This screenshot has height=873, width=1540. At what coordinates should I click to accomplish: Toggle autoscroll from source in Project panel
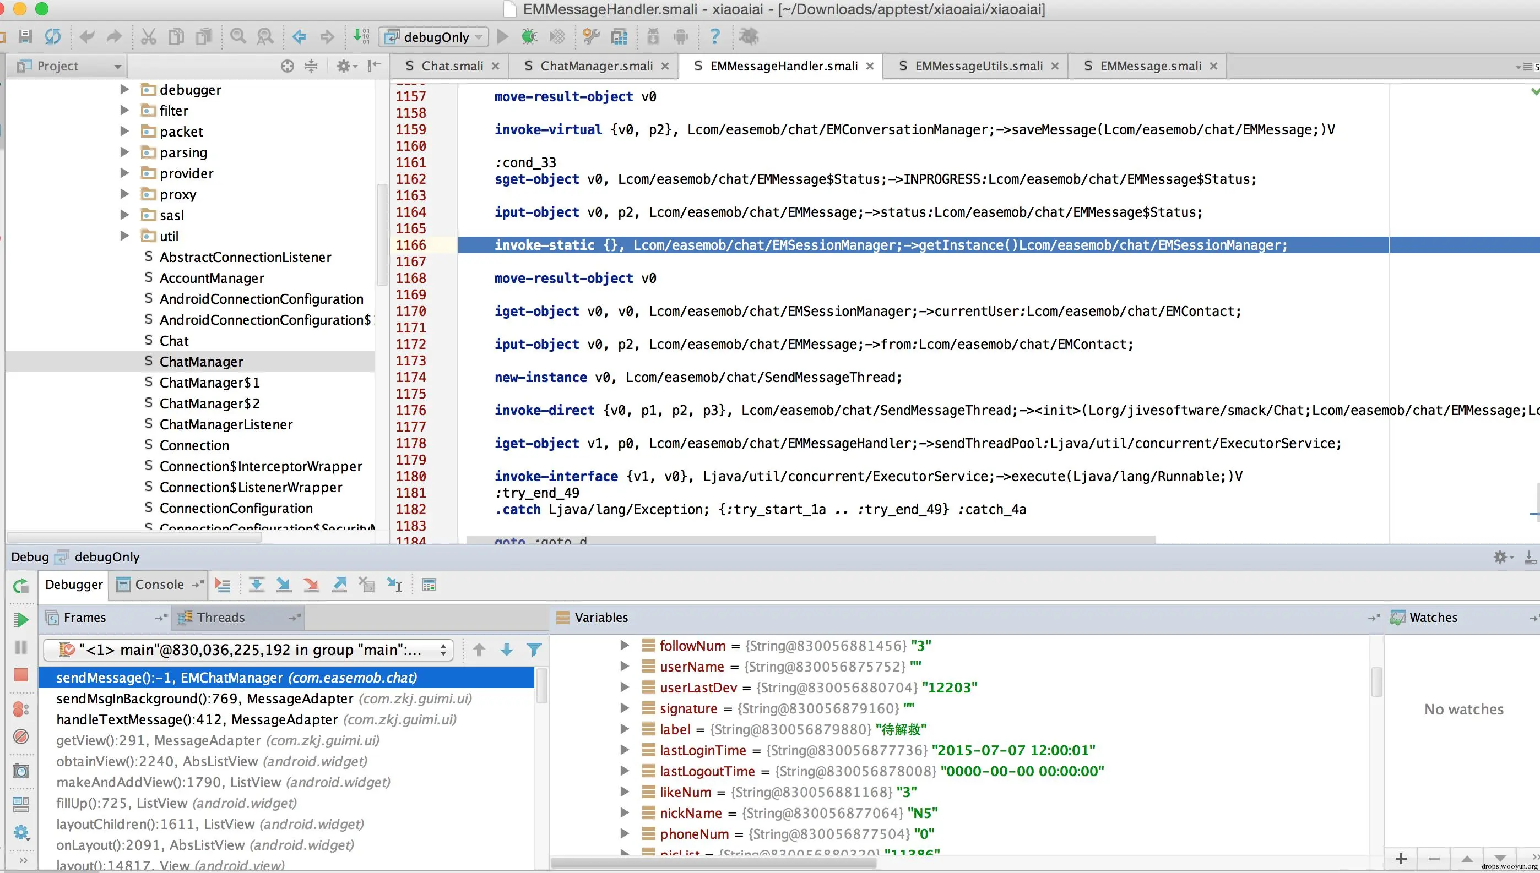pos(288,66)
